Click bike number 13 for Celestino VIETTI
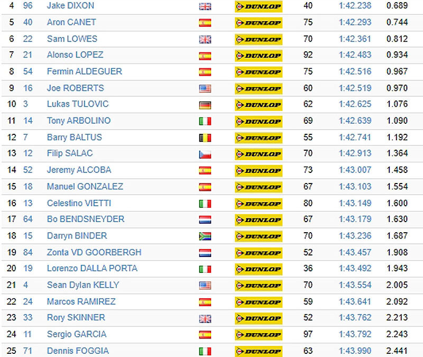Image resolution: width=423 pixels, height=357 pixels. coord(28,203)
